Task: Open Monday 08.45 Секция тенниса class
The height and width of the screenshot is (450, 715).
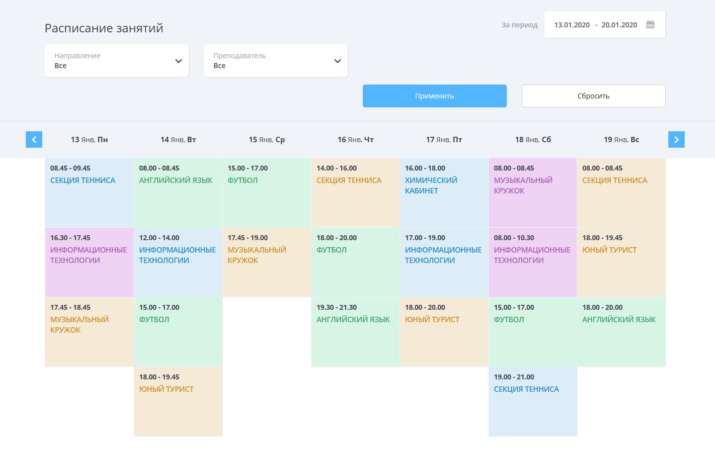Action: [89, 192]
